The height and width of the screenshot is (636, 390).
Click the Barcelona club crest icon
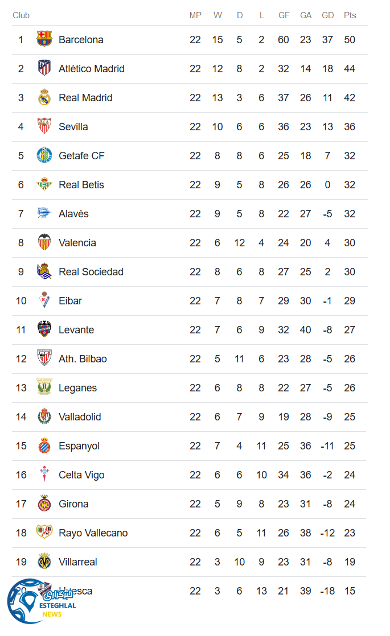44,39
